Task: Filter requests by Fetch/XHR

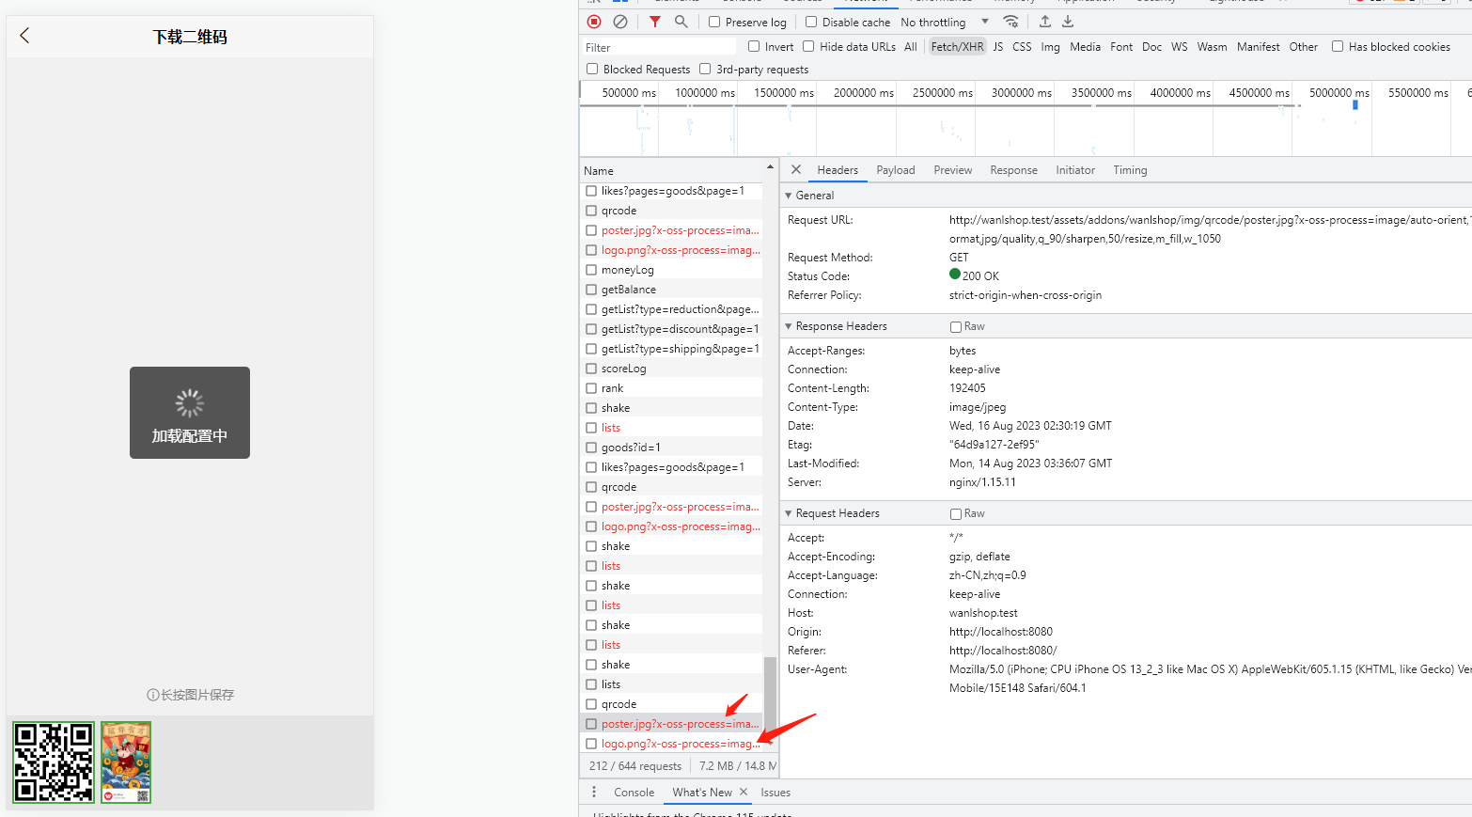Action: [957, 46]
